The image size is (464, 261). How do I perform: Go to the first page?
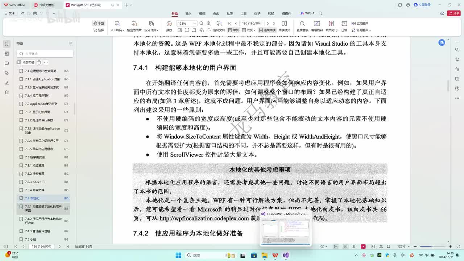[x=229, y=23]
